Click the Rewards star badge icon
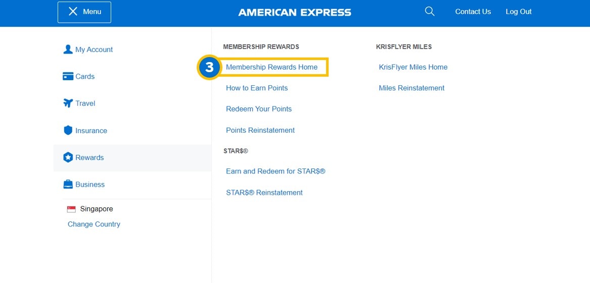Image resolution: width=590 pixels, height=283 pixels. click(68, 157)
